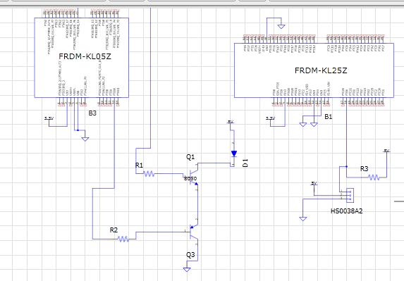Image resolution: width=404 pixels, height=281 pixels.
Task: Click resistor R3 symbol
Action: (374, 177)
